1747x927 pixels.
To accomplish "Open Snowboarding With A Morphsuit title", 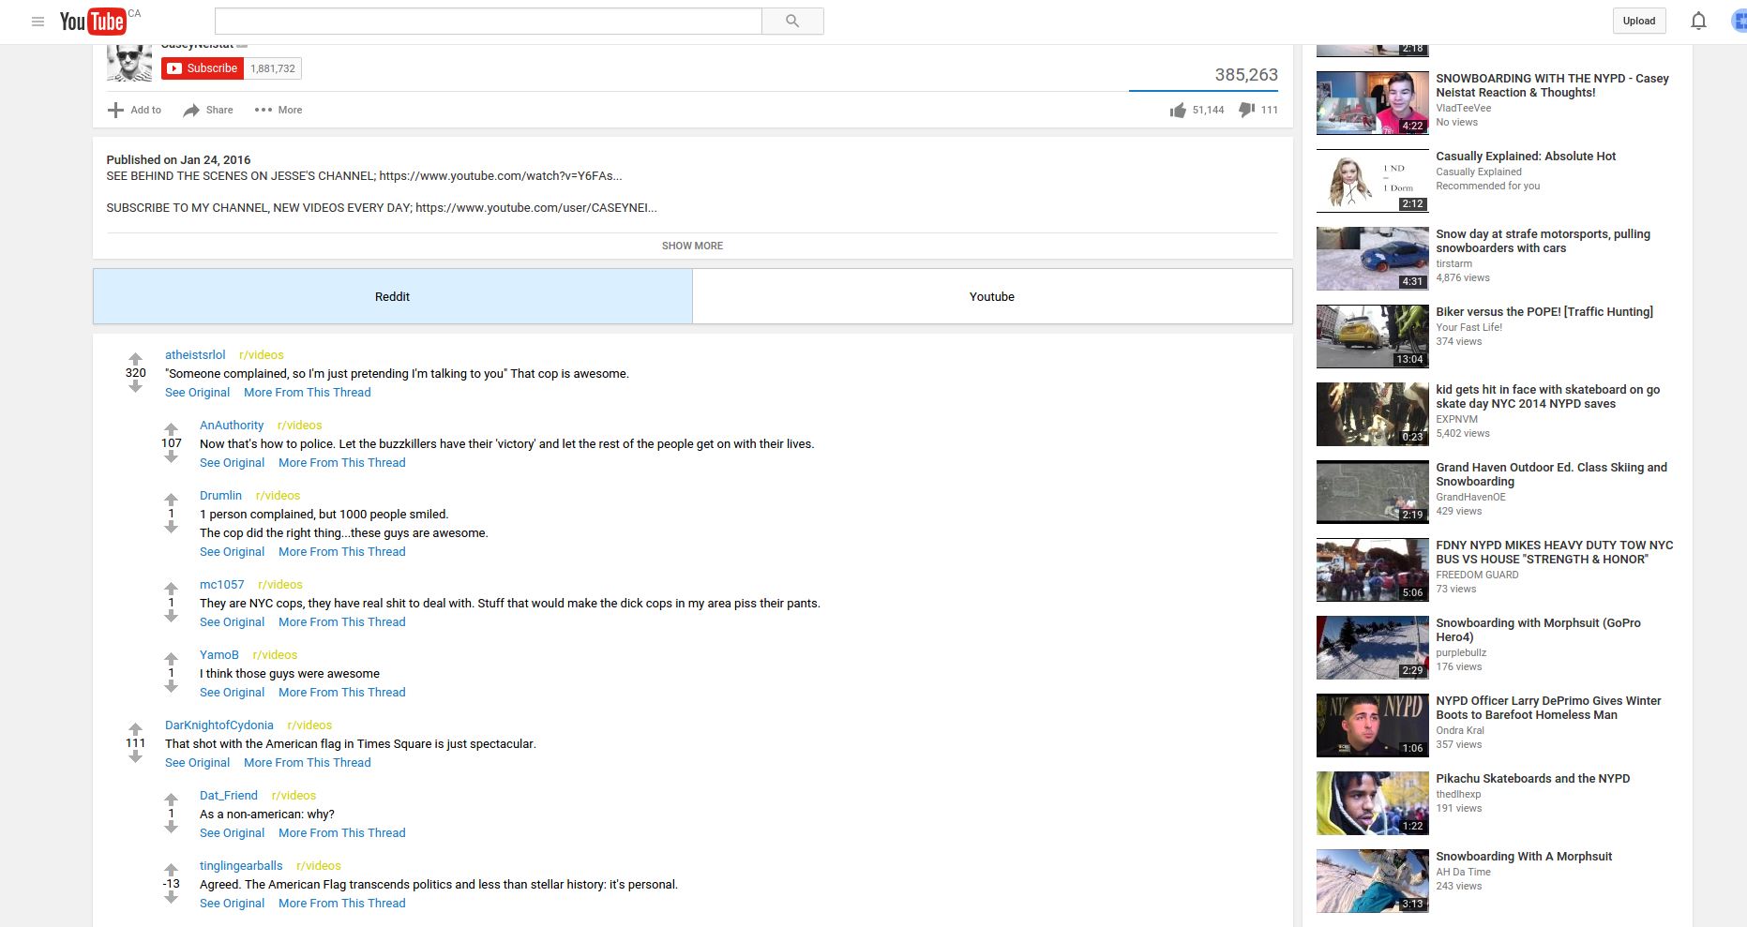I will pos(1524,857).
